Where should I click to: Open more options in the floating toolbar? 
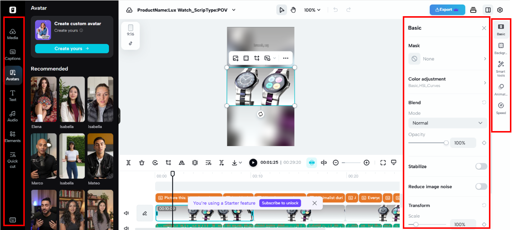tap(286, 58)
